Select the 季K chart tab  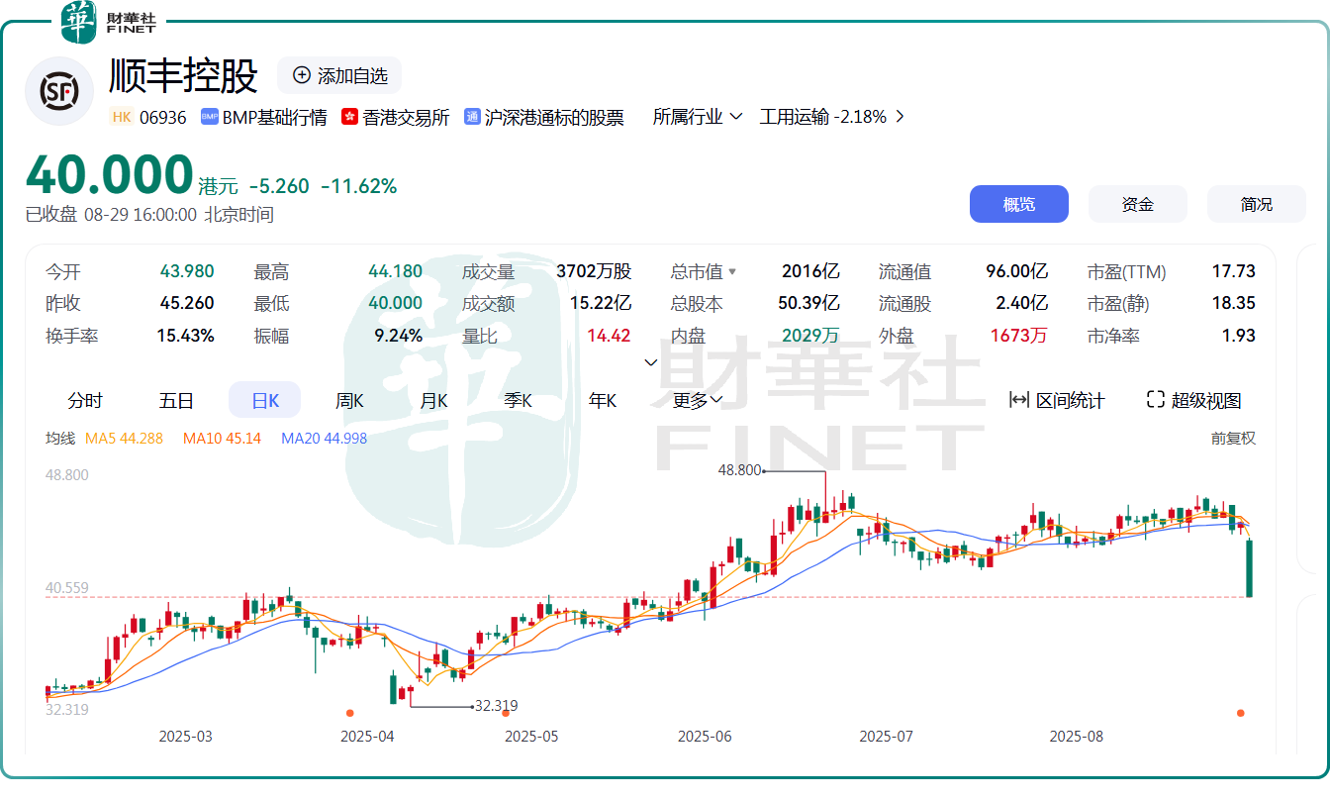point(519,400)
